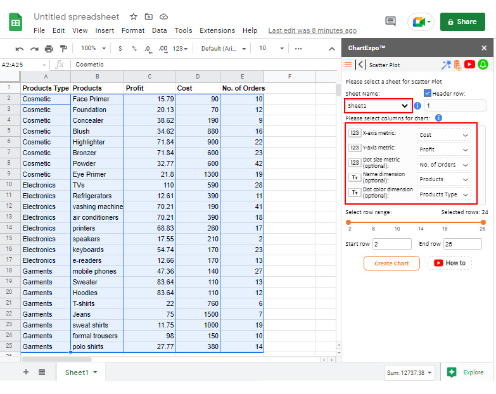The image size is (496, 394).
Task: Open the zoom 100% dropdown
Action: coord(93,48)
